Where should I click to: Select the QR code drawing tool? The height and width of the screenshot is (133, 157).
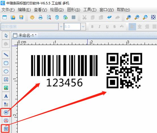[x=6, y=129]
